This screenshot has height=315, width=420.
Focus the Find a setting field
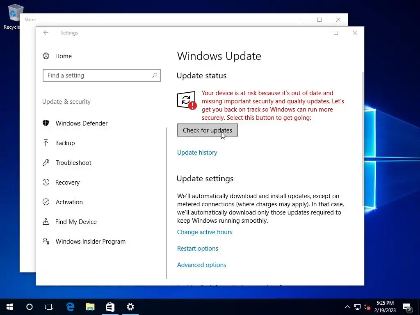(x=102, y=75)
